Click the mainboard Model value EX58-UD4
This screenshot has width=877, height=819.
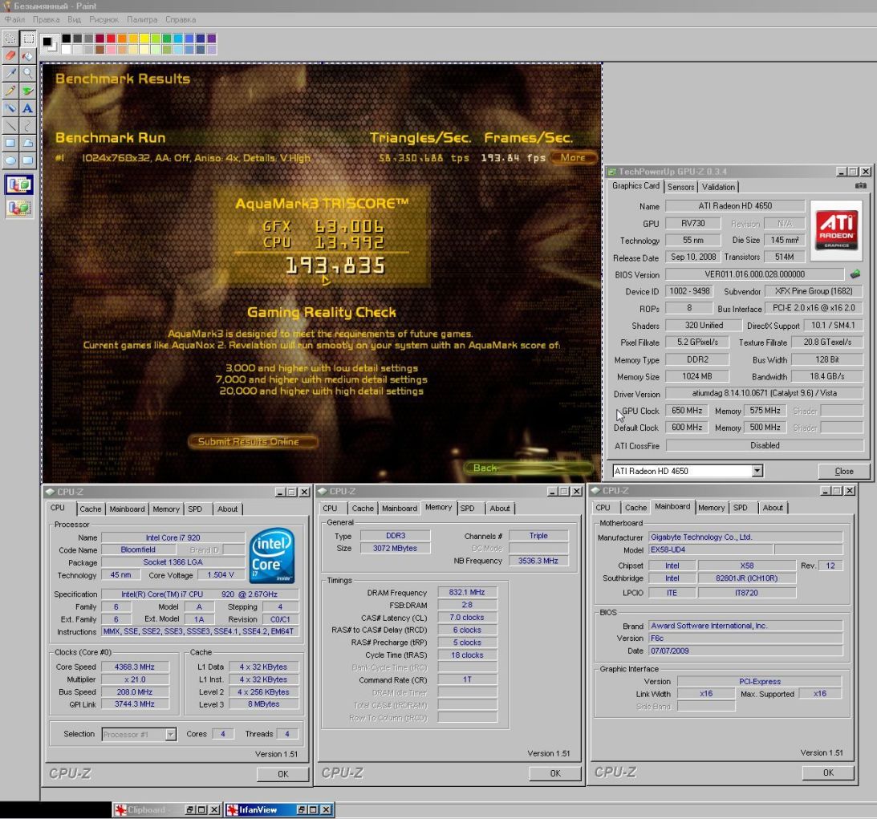coord(710,549)
